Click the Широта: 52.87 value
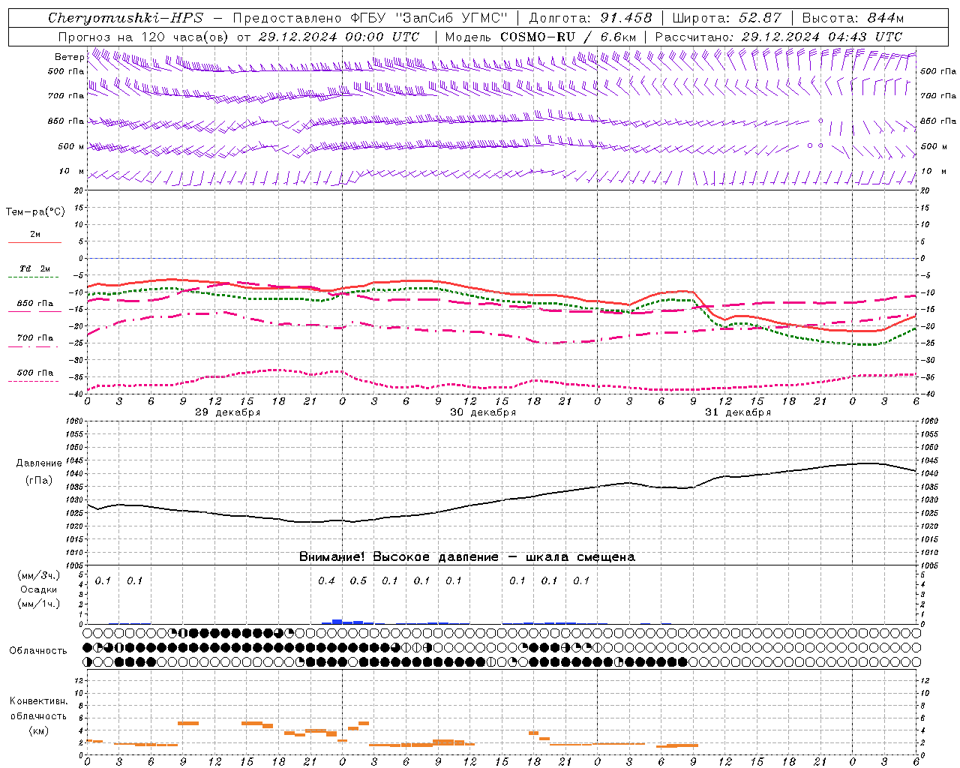The height and width of the screenshot is (768, 960). (x=726, y=18)
